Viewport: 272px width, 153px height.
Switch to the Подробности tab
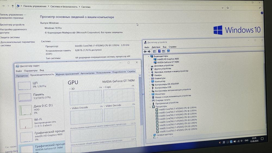point(119,72)
